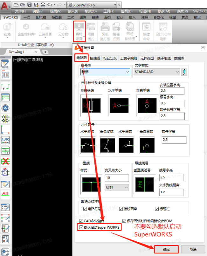This screenshot has width=207, height=256.
Task: Uncheck 保存图纸时自动刷新设计BOM checkbox
Action: tap(124, 221)
